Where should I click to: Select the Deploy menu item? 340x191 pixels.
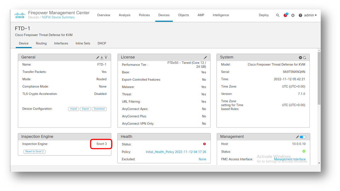click(x=264, y=15)
